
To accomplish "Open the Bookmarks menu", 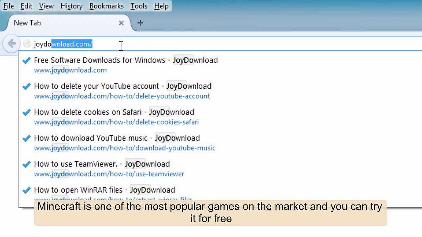I will point(106,6).
